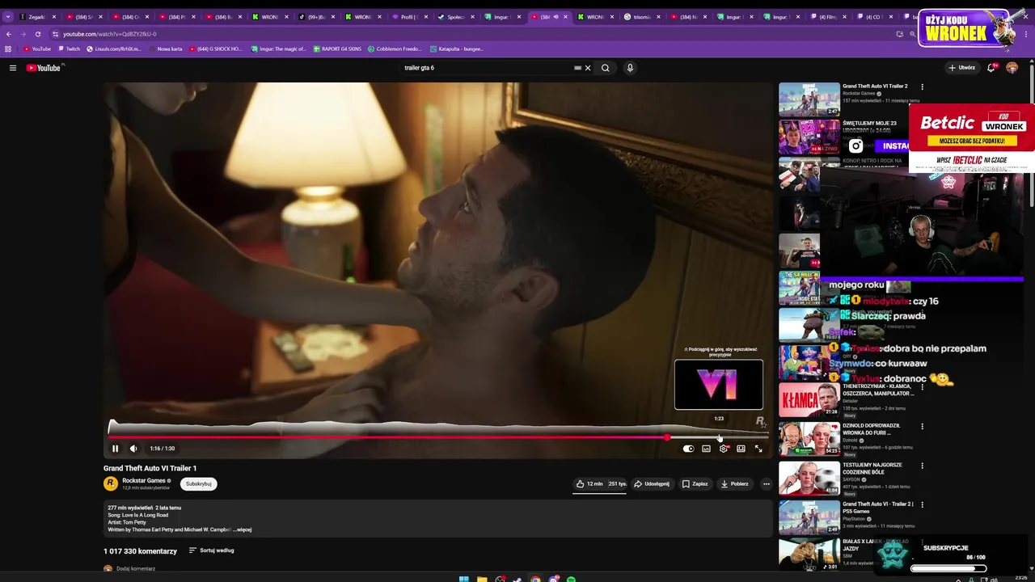Image resolution: width=1035 pixels, height=582 pixels.
Task: Activate voice search microphone
Action: (630, 68)
